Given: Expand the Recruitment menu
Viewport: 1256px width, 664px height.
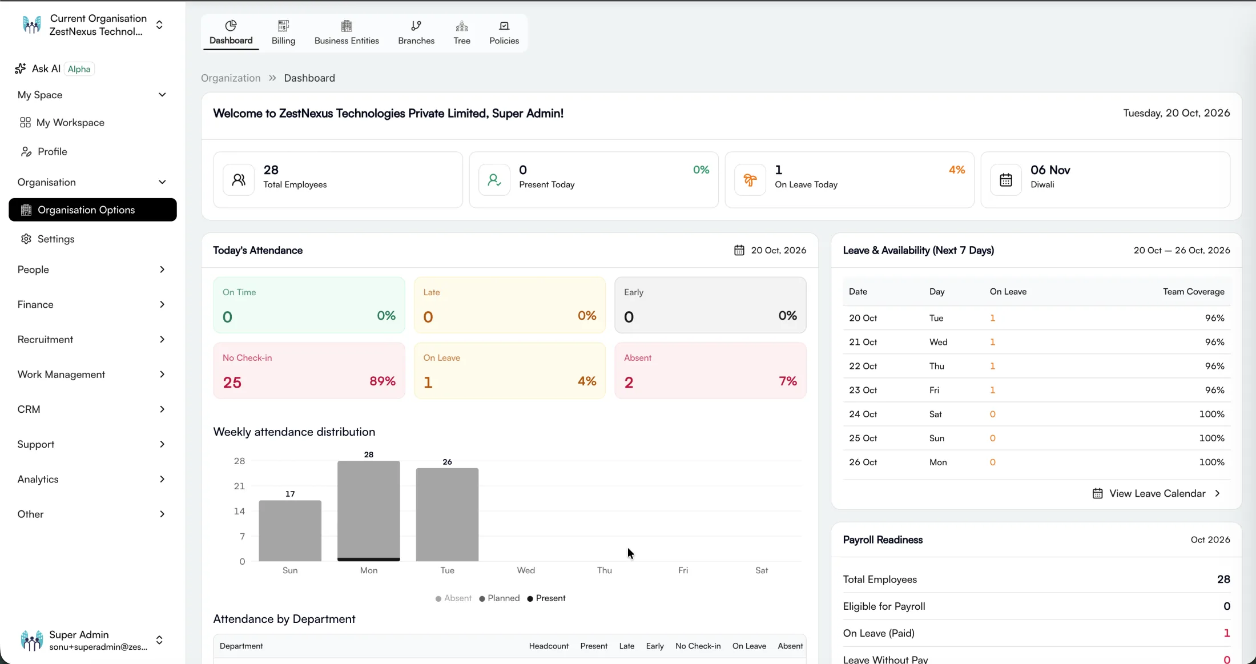Looking at the screenshot, I should [92, 340].
